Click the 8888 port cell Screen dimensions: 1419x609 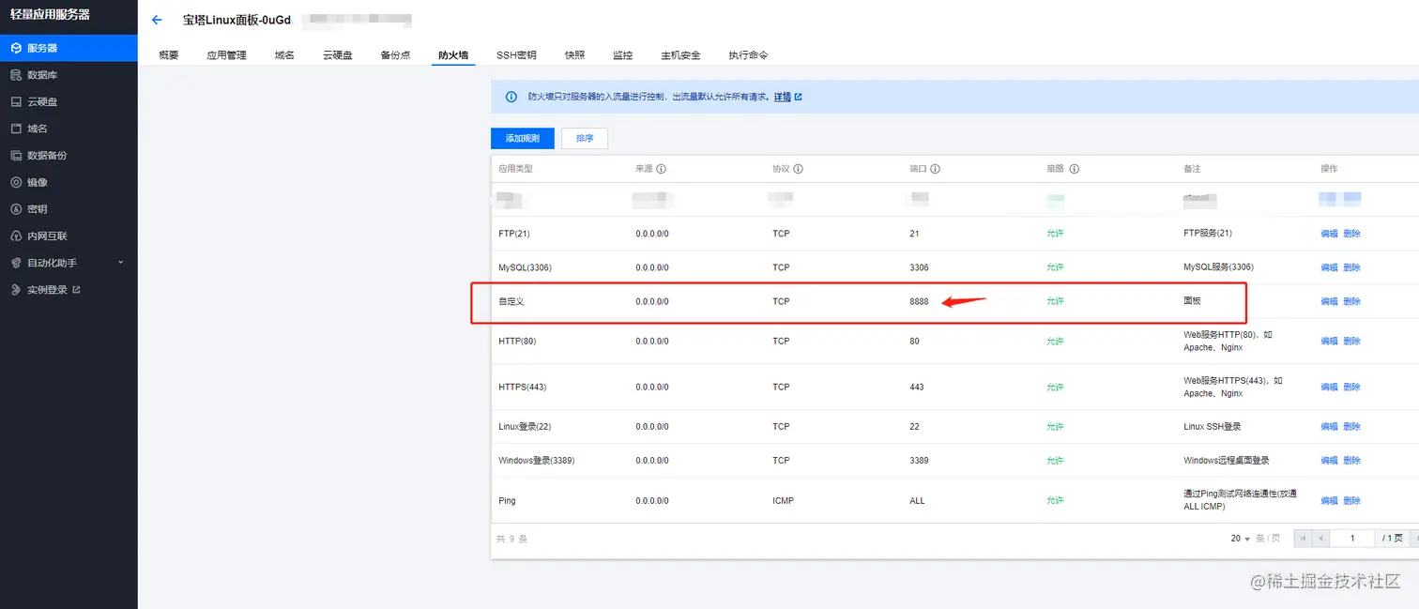(x=919, y=301)
